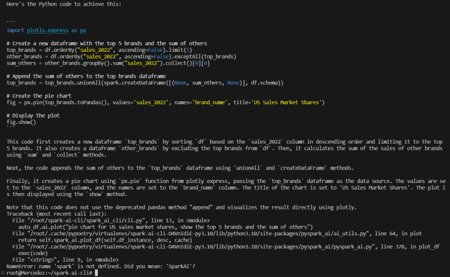This screenshot has height=277, width=450.
Task: Click the command decoration circle beside the prompt
Action: pyautogui.click(x=3, y=273)
